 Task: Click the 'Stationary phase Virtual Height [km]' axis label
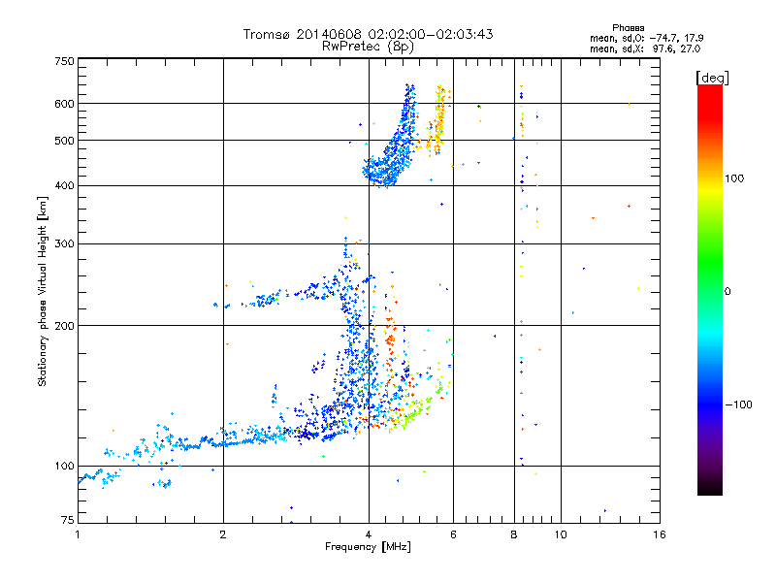[42, 291]
